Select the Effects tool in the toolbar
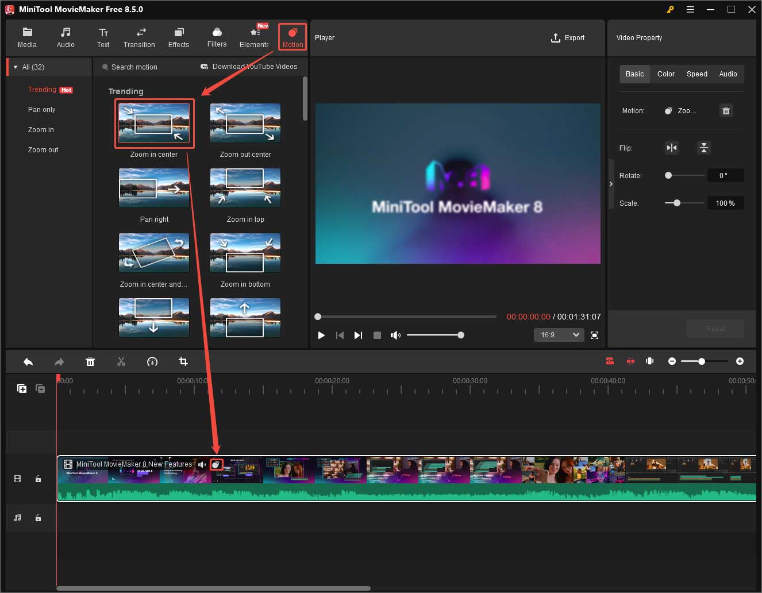This screenshot has width=762, height=593. pyautogui.click(x=179, y=37)
